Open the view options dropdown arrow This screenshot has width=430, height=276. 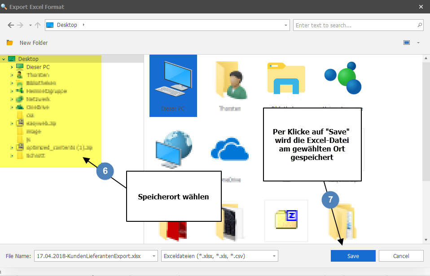418,43
